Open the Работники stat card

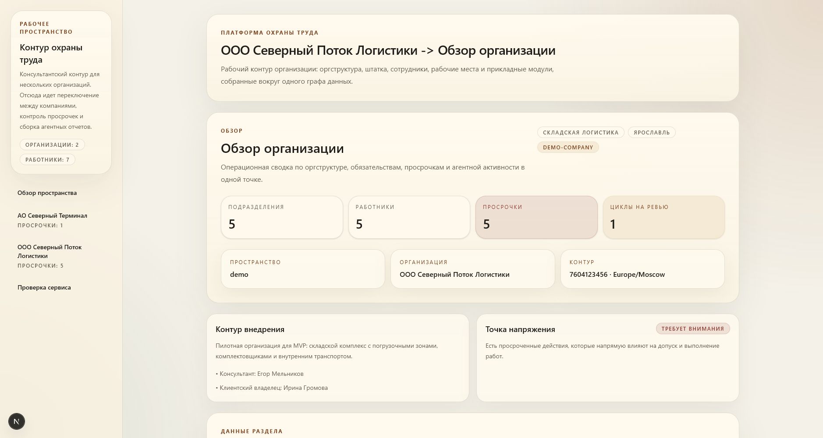click(x=409, y=217)
